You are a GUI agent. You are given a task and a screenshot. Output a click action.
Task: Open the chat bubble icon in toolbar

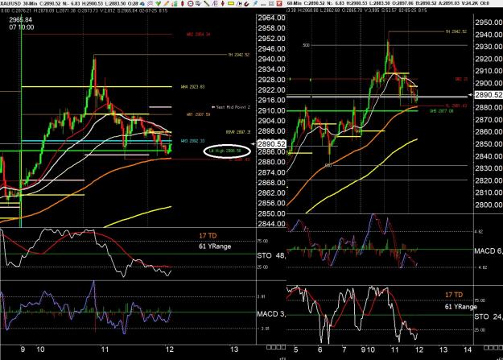tap(150, 3)
